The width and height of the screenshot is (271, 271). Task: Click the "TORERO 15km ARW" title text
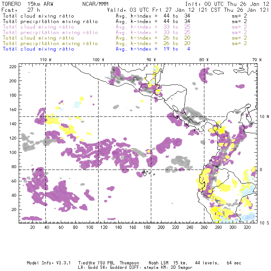(x=28, y=4)
